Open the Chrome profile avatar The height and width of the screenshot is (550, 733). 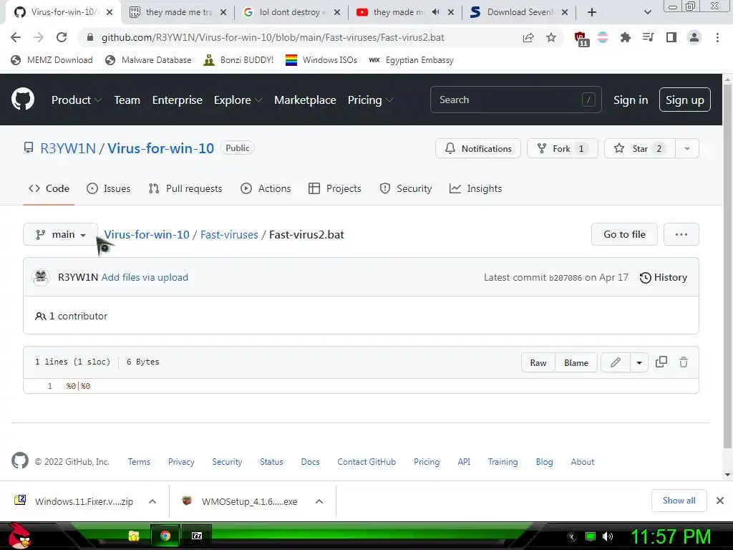point(694,37)
